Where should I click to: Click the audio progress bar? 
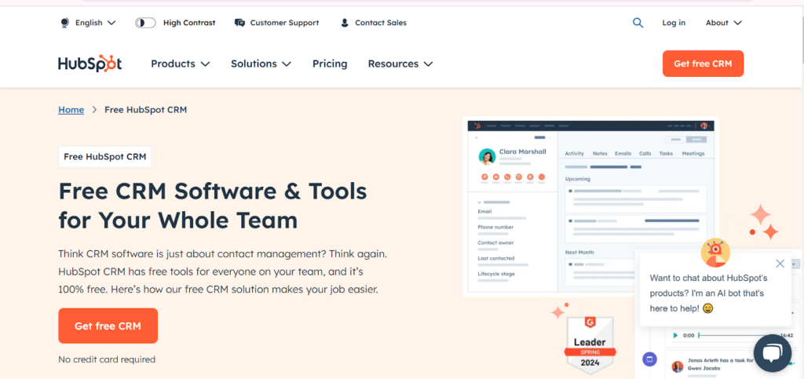pos(738,336)
